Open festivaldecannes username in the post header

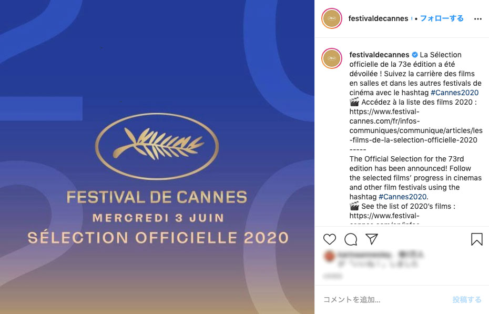click(378, 18)
